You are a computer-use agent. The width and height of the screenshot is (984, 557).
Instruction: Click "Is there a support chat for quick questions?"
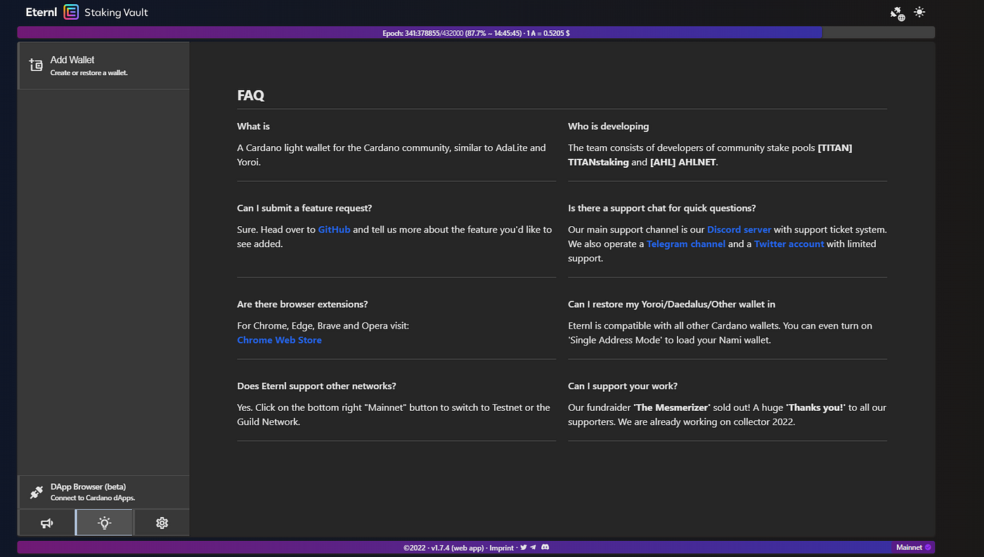pyautogui.click(x=661, y=209)
